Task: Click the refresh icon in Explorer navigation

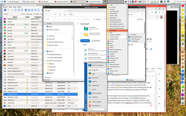Action: click(60, 15)
